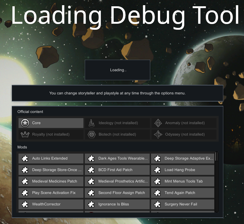Open Mint Menus Tools Tab mod entry
Viewport: 244px width, 224px height.
click(x=183, y=181)
